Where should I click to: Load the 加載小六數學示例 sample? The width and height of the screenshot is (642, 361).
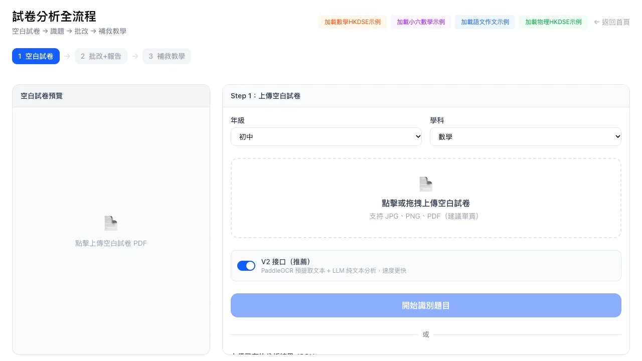click(x=421, y=22)
